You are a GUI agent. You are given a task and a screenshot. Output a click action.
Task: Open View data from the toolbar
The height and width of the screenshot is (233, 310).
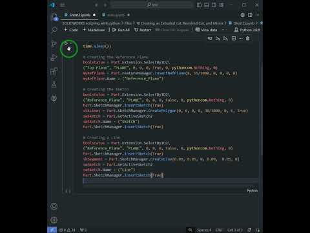(207, 30)
